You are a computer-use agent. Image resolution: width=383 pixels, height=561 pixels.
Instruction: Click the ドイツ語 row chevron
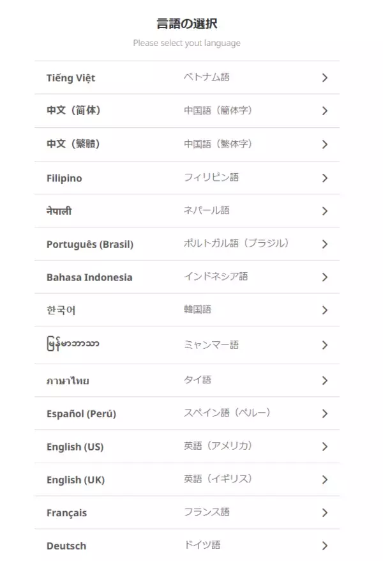(x=325, y=546)
